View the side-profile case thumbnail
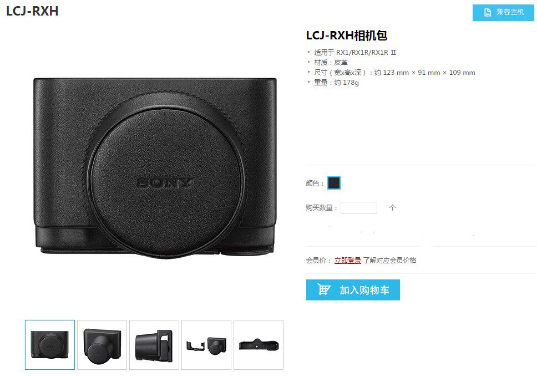Viewport: 537px width, 377px height. pyautogui.click(x=154, y=345)
